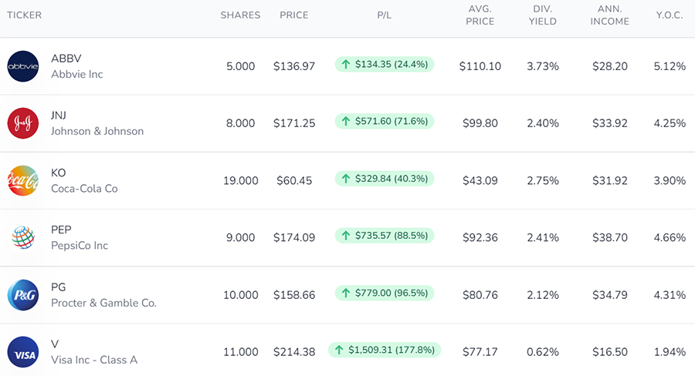
Task: Open the ABBV ticker symbol
Action: [x=66, y=59]
